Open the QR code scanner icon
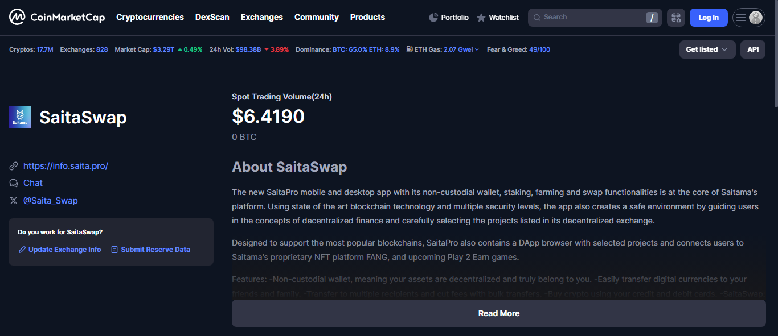778x336 pixels. coord(676,17)
